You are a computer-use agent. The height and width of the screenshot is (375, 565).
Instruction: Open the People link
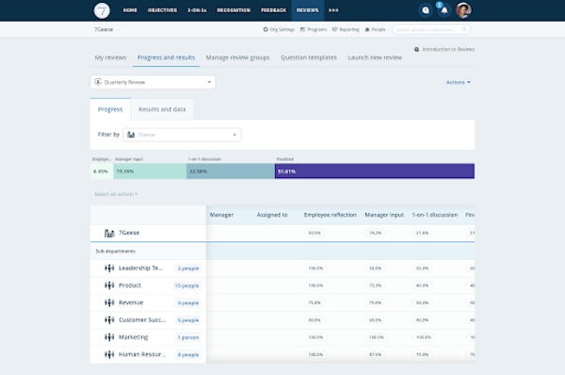[x=375, y=29]
